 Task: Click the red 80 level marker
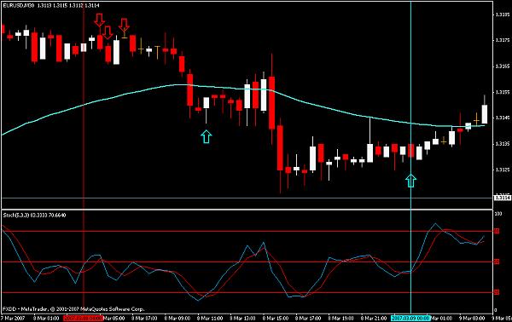point(497,231)
